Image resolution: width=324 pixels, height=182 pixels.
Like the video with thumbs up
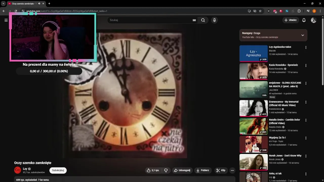153,170
